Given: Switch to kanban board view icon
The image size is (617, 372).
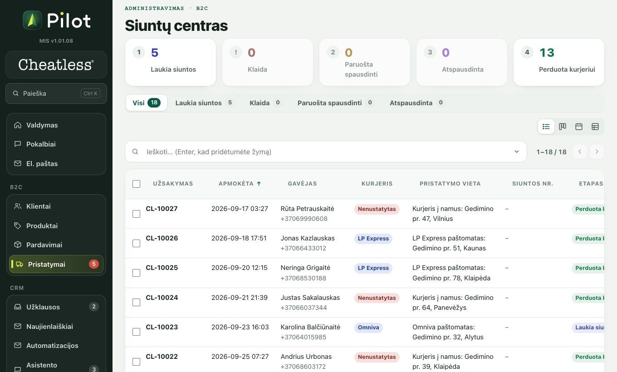Looking at the screenshot, I should pyautogui.click(x=563, y=127).
